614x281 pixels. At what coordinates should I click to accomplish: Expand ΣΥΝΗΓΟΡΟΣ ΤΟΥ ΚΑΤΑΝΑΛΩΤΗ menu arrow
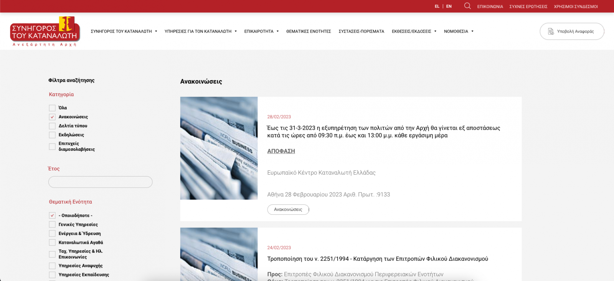156,31
